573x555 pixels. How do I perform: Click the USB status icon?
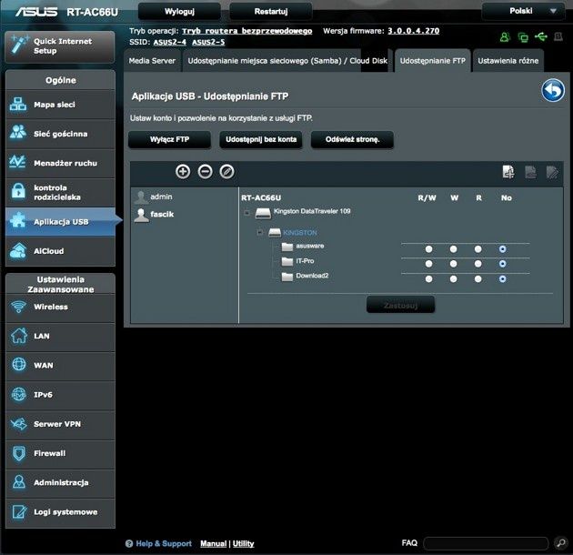pos(541,36)
